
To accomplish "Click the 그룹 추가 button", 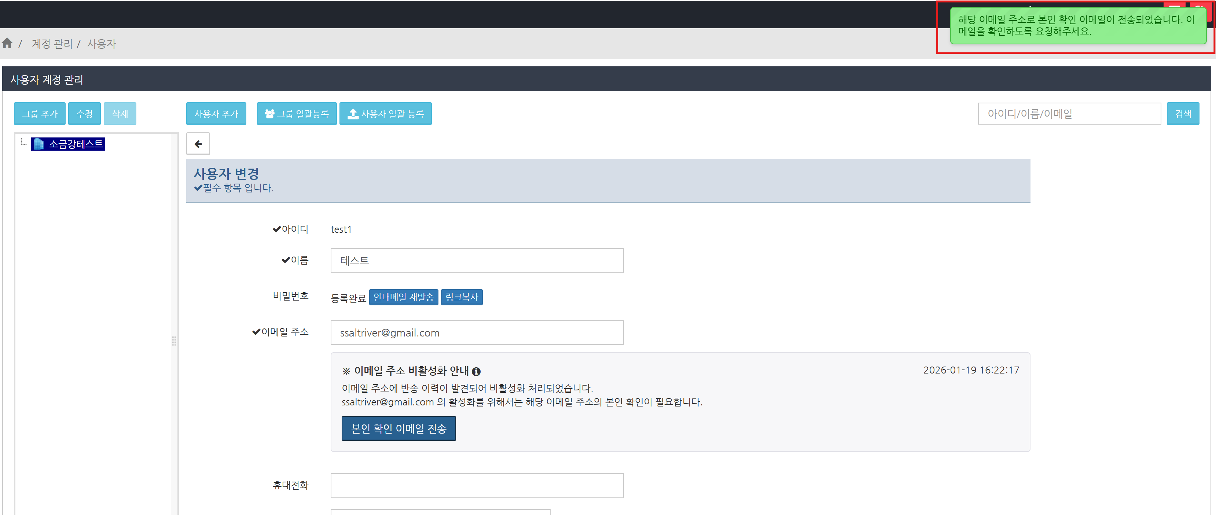I will pyautogui.click(x=40, y=114).
